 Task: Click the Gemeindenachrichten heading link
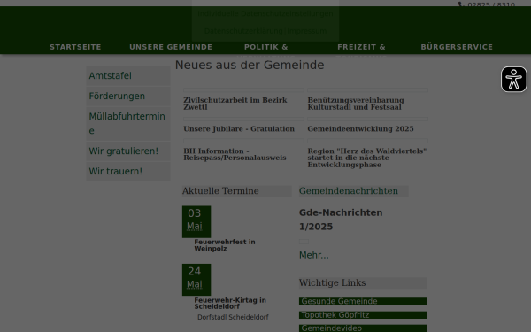point(349,191)
